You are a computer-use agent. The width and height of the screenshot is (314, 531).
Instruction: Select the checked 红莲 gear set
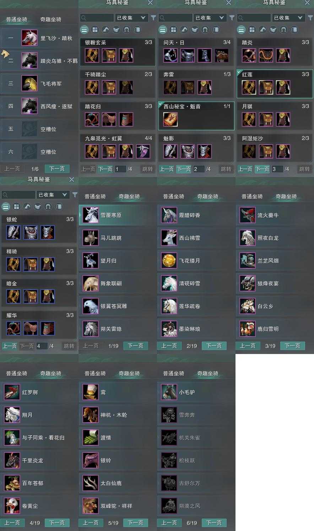tap(275, 84)
